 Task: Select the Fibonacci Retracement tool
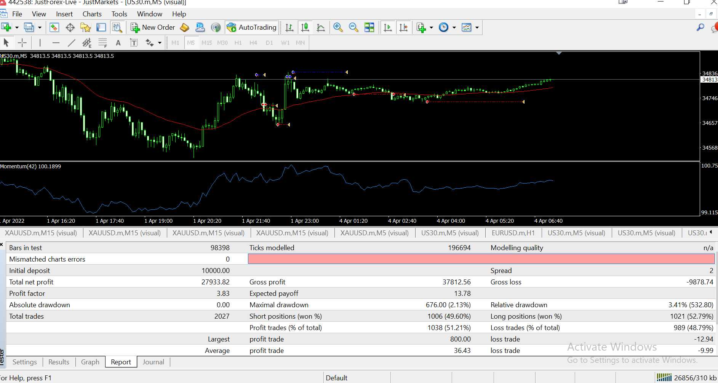coord(102,43)
